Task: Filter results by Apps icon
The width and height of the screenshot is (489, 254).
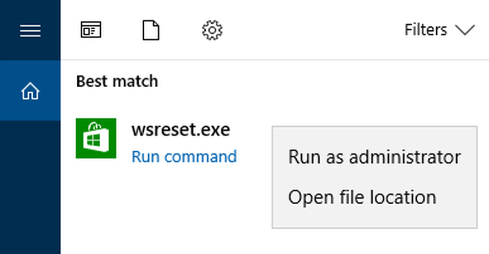Action: [x=90, y=31]
